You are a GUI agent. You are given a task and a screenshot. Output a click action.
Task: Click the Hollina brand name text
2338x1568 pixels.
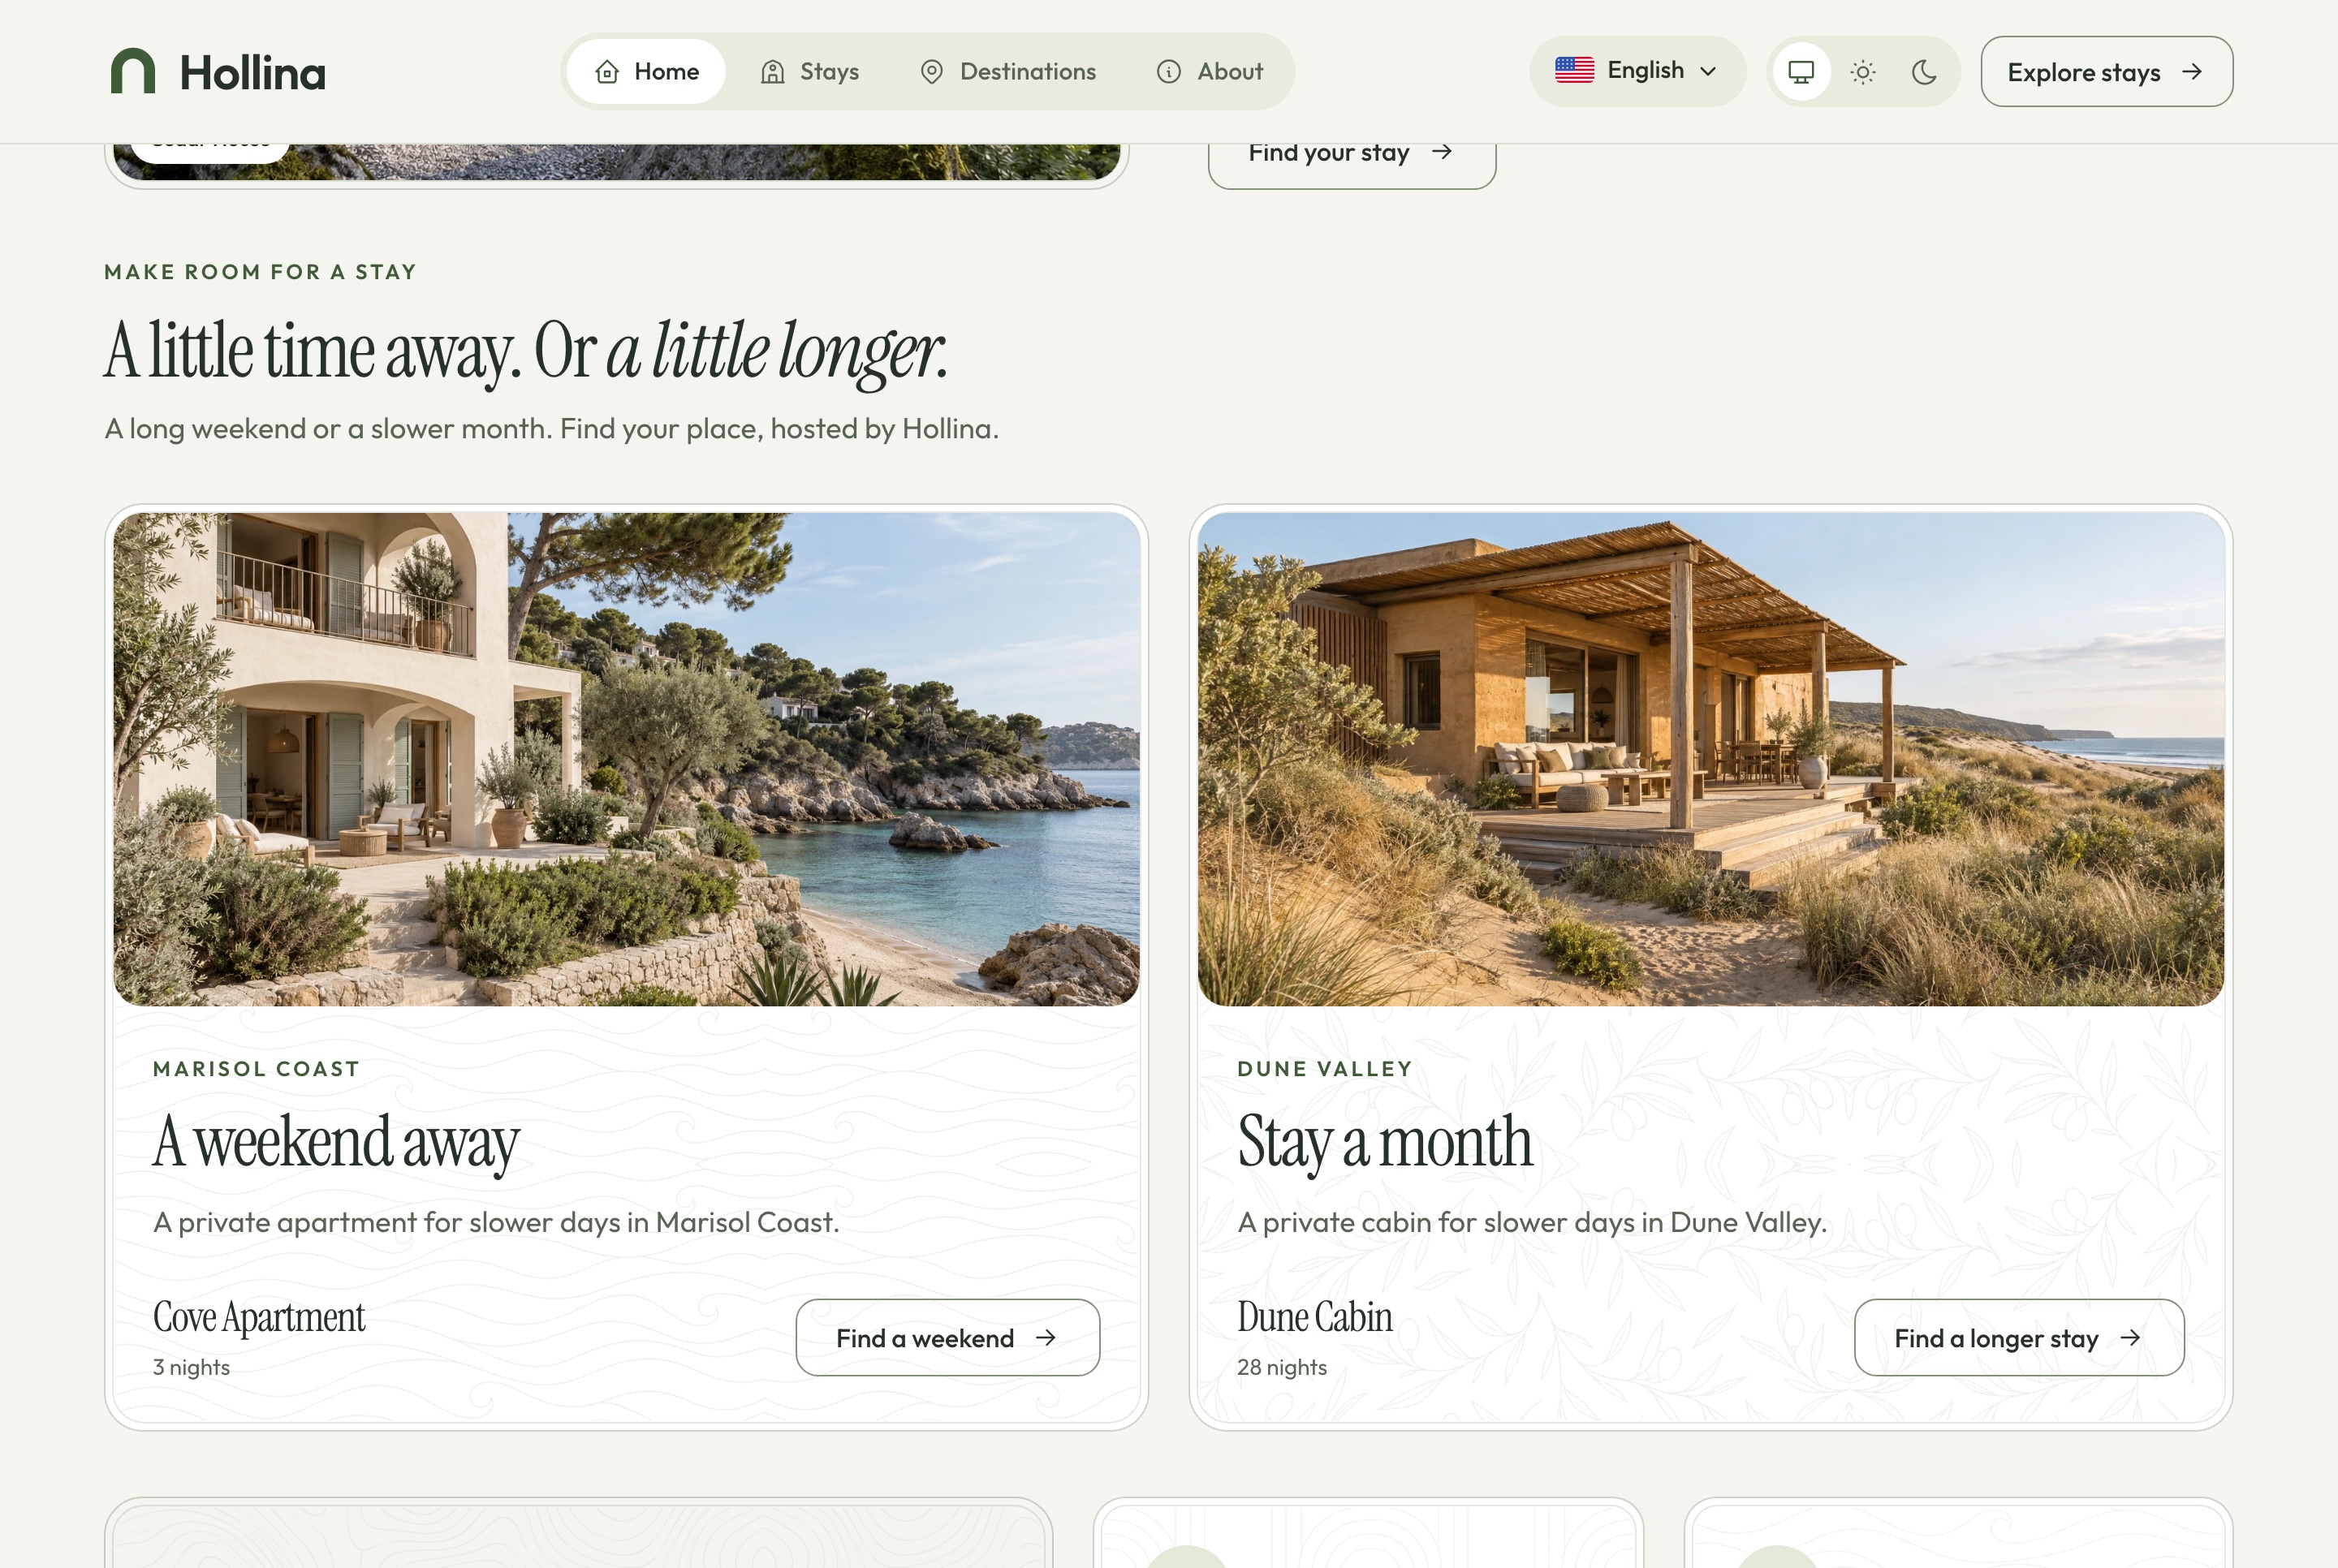252,73
